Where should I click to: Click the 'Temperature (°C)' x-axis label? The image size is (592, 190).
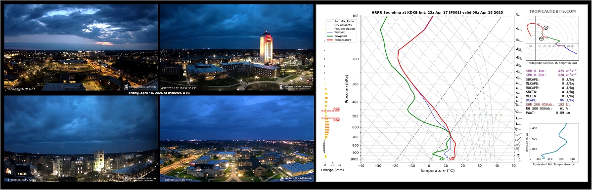click(x=437, y=170)
